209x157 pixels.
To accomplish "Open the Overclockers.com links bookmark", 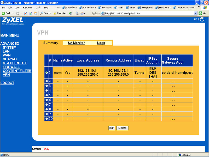I will coord(184,8).
